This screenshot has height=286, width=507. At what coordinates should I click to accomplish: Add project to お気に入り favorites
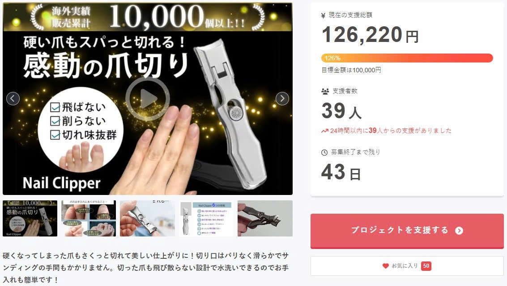pos(407,266)
